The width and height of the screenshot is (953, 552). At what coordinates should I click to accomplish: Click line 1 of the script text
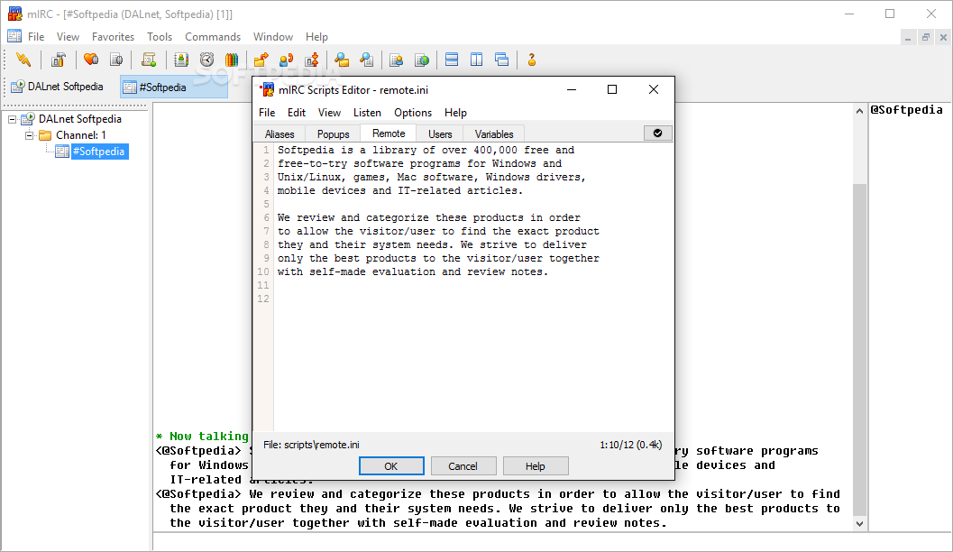coord(426,150)
